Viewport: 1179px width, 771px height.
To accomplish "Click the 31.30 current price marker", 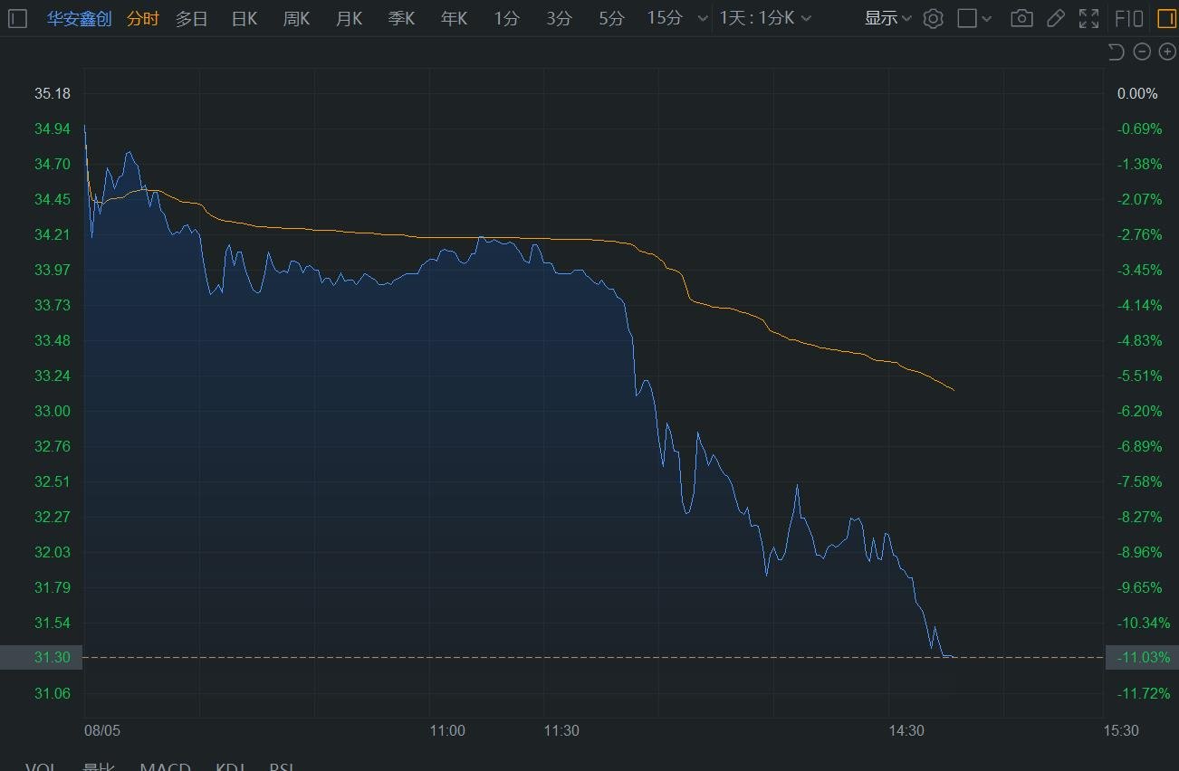I will [53, 657].
